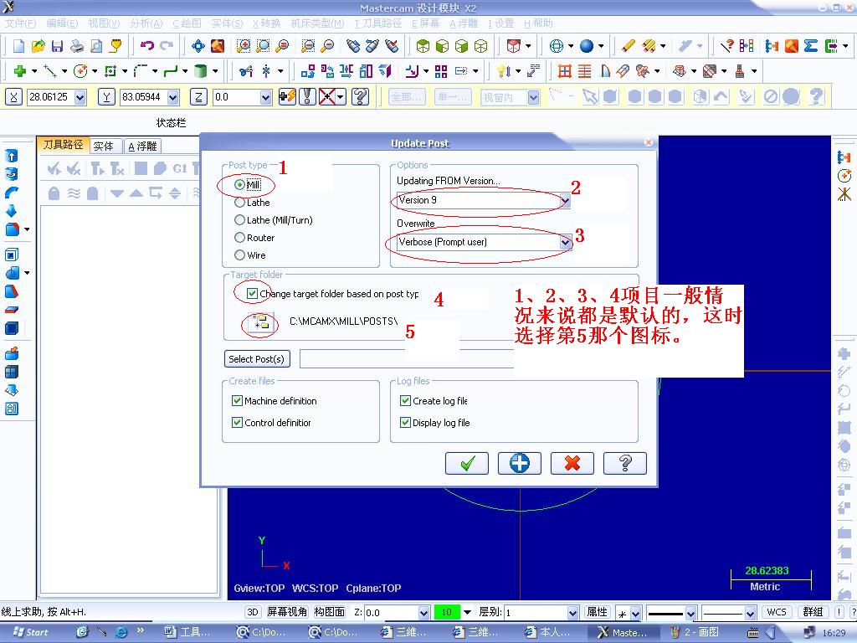Toggle Change target folder based on post type
857x643 pixels.
click(x=252, y=294)
